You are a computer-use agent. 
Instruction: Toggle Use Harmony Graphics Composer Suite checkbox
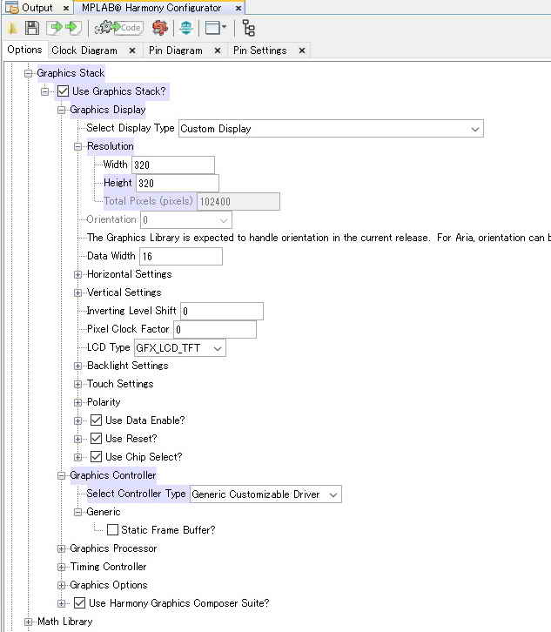pyautogui.click(x=79, y=603)
